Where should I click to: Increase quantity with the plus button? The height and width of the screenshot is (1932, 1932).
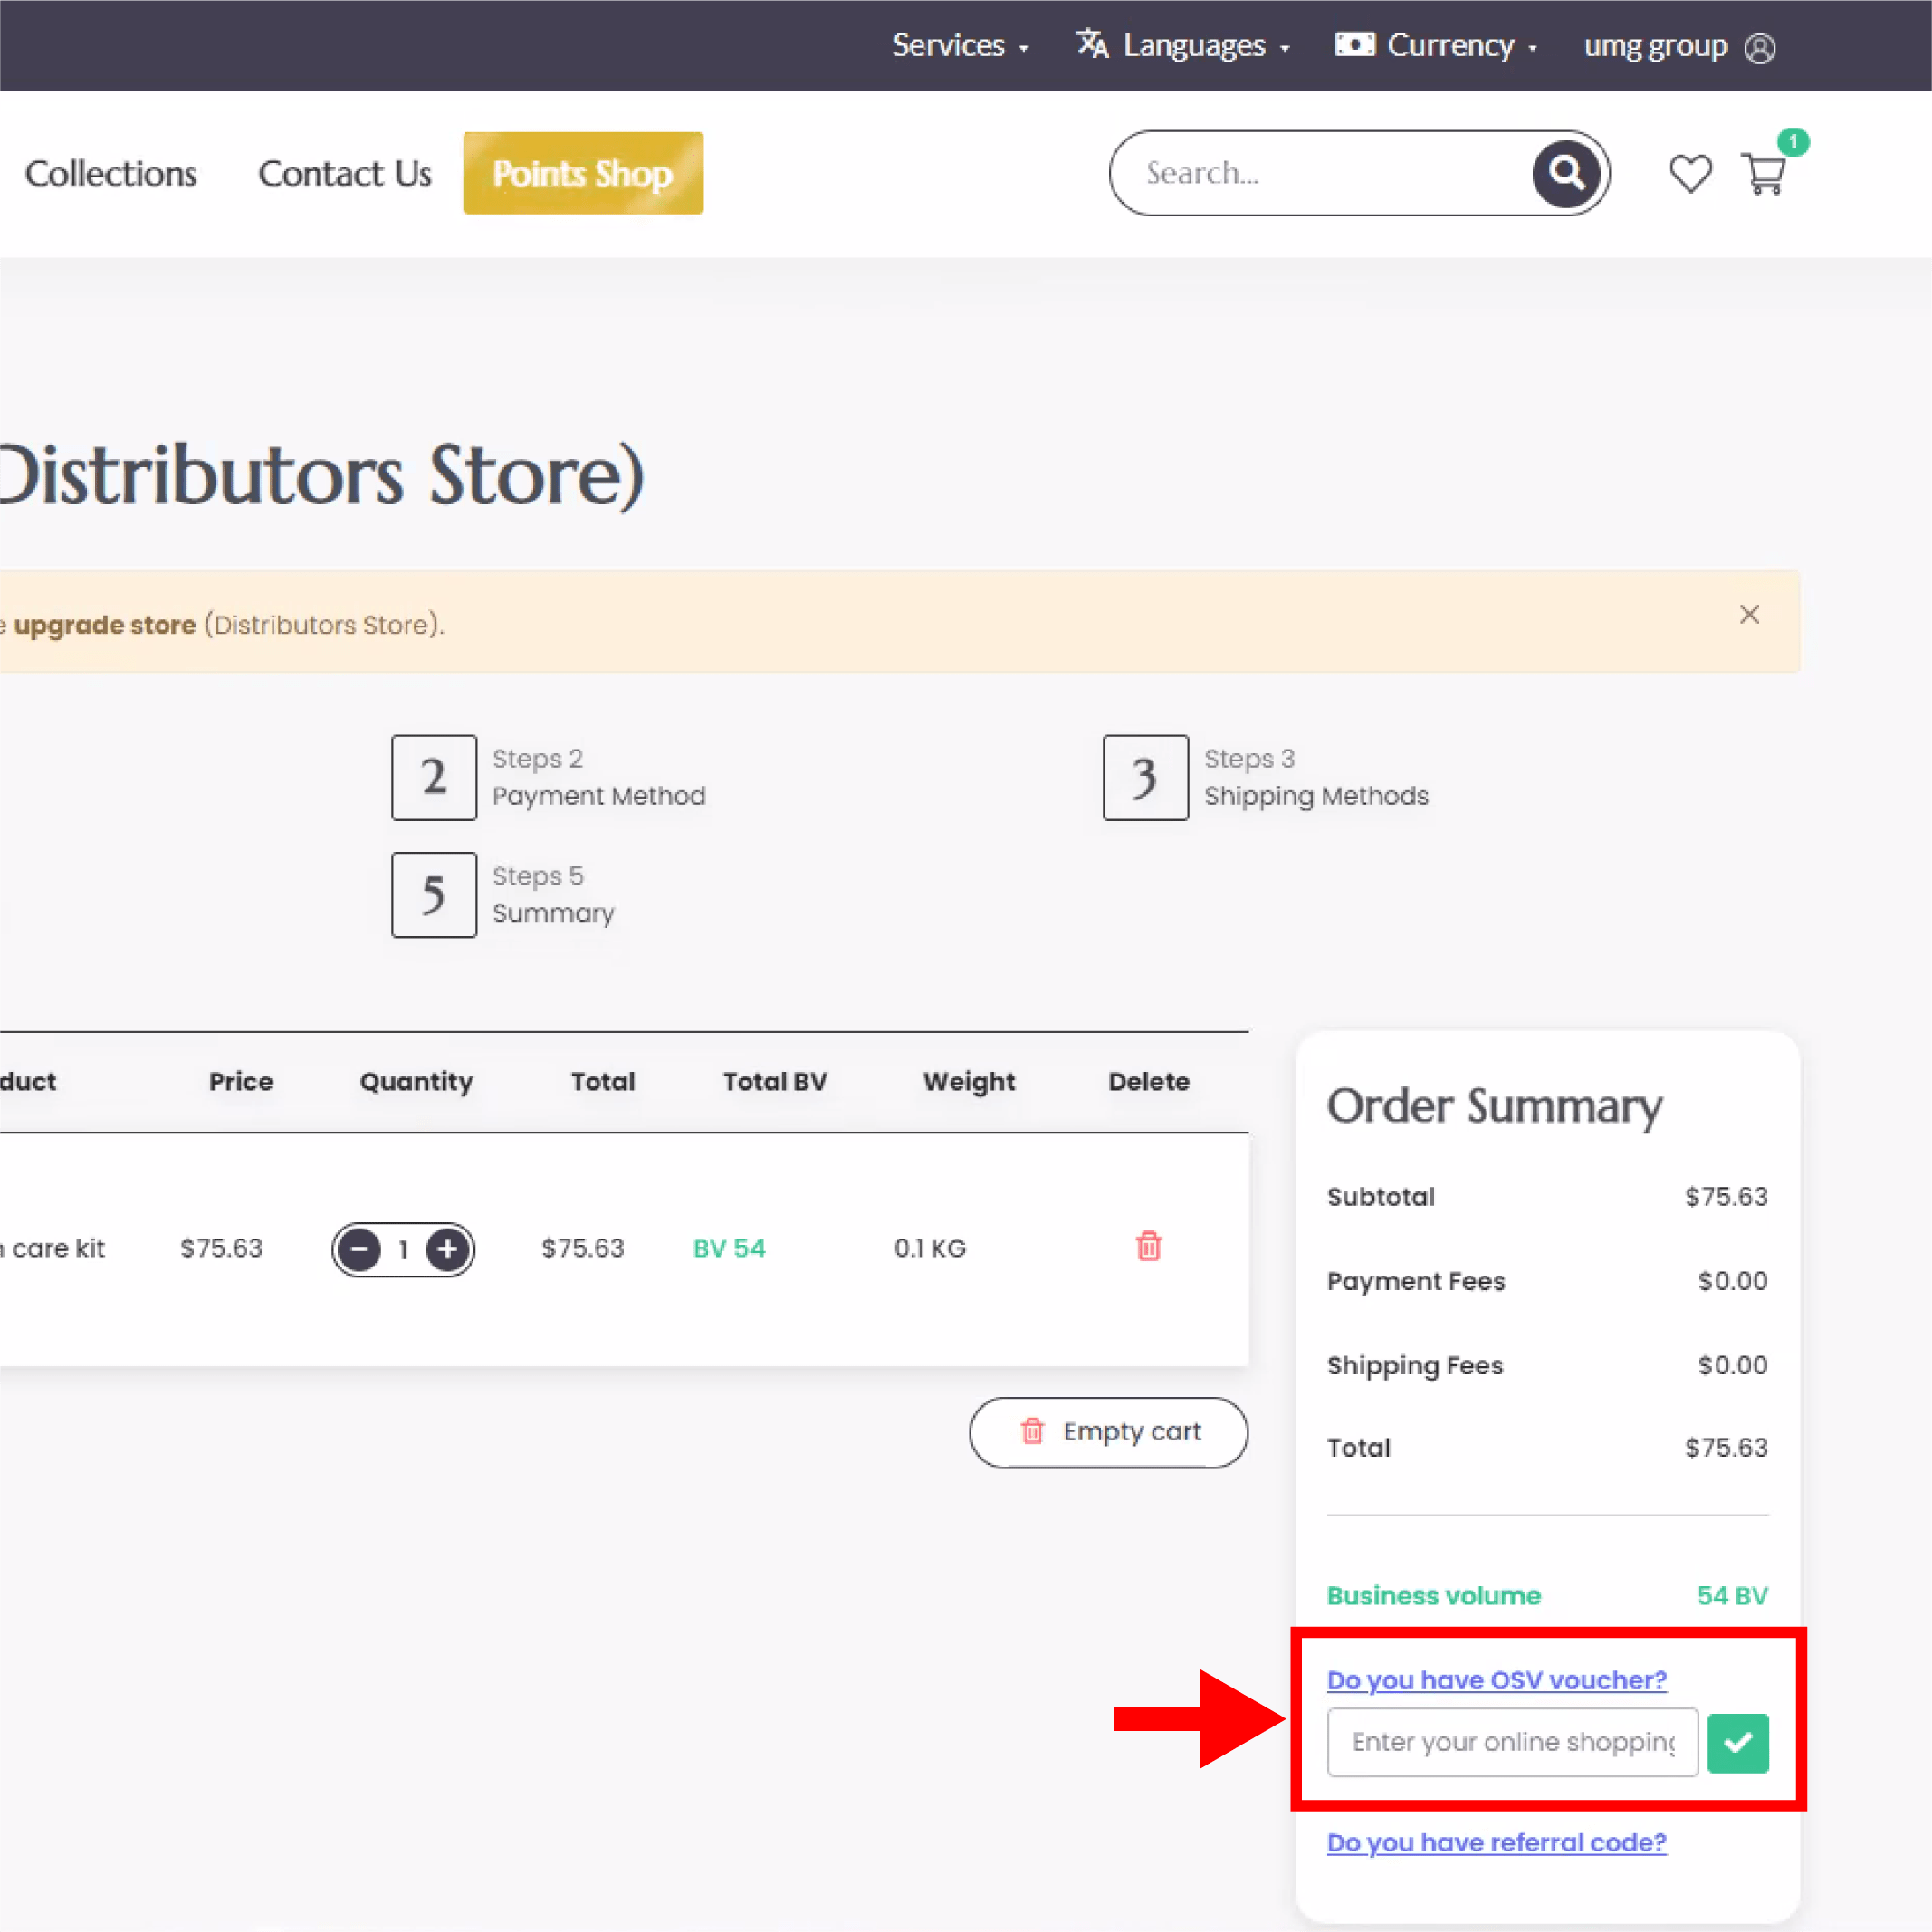click(447, 1249)
